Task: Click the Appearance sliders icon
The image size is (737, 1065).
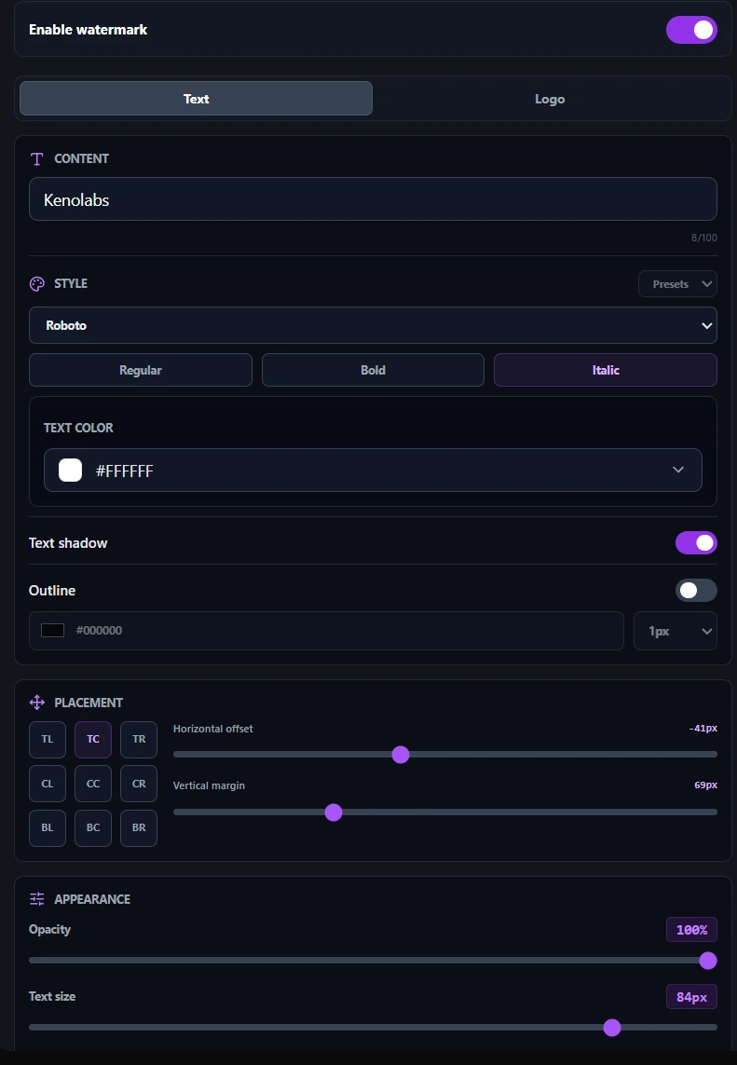Action: (x=36, y=898)
